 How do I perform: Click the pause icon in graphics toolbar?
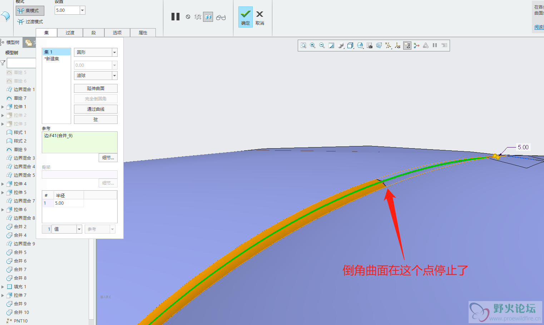pos(435,45)
